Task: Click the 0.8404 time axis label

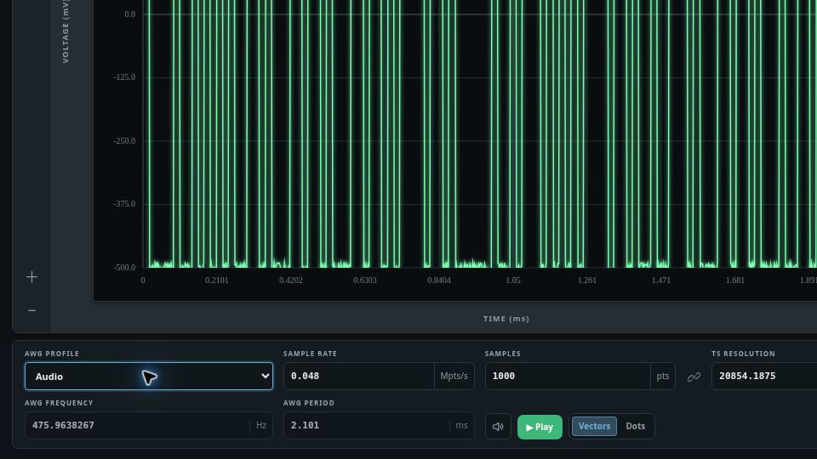Action: (439, 280)
